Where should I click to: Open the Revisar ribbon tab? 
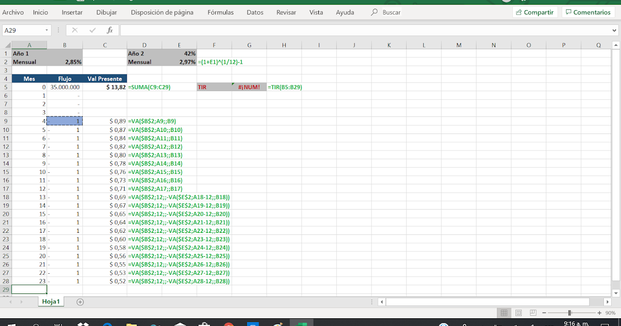[286, 12]
